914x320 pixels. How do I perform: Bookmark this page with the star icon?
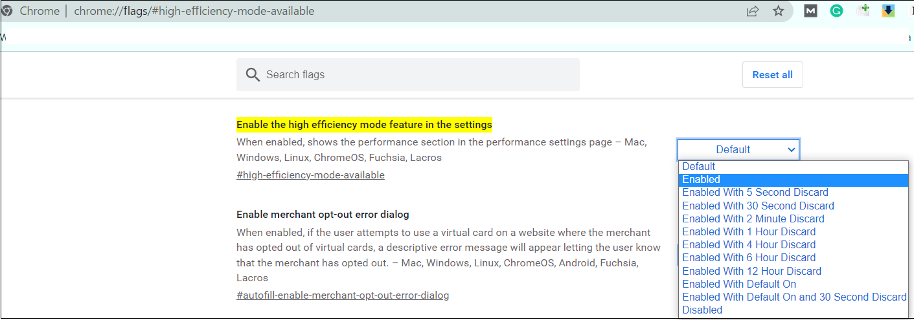(779, 11)
